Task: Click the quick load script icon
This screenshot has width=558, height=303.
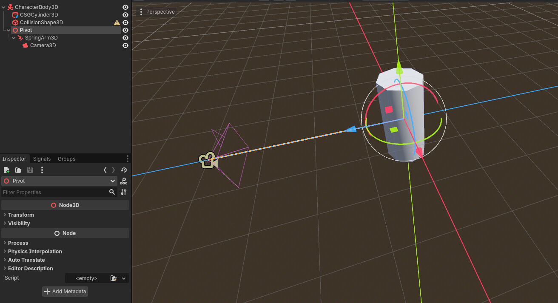Action: click(114, 278)
